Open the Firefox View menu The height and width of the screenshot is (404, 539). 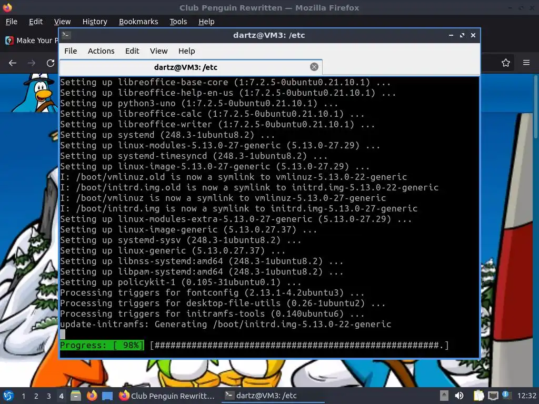coord(62,22)
